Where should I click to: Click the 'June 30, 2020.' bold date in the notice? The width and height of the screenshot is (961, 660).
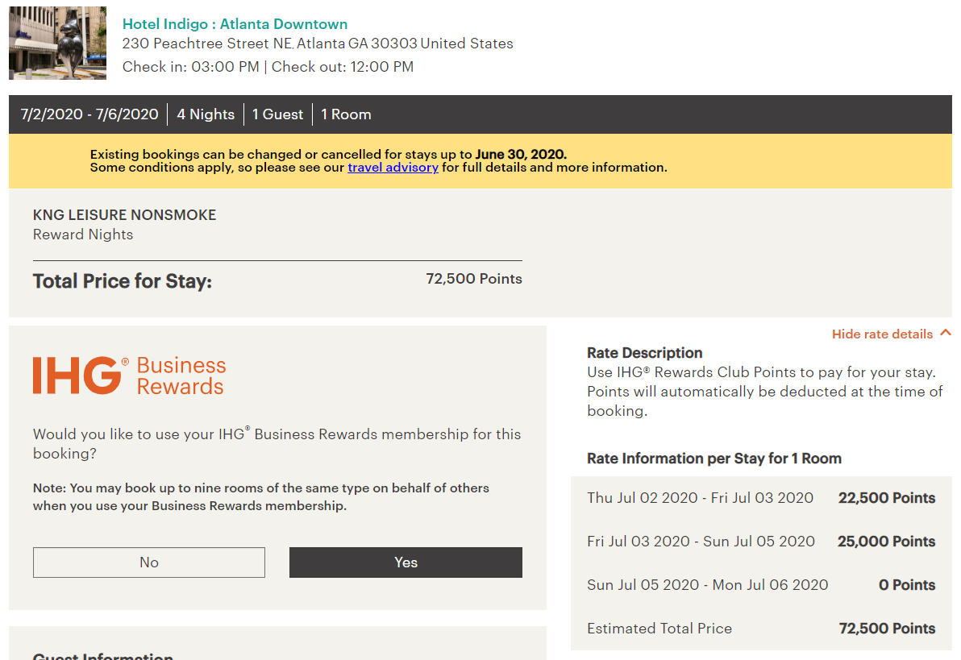pos(521,155)
